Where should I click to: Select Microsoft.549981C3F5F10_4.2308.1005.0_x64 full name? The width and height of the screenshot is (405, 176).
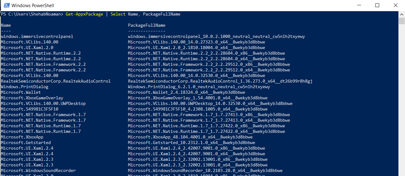[x=198, y=109]
